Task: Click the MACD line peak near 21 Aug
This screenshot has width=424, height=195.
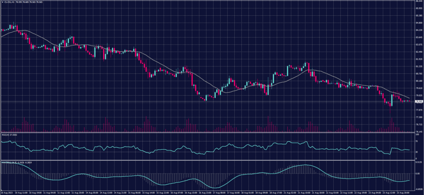Action: pos(304,165)
